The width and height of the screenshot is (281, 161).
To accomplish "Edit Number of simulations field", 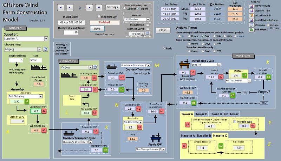I will (x=71, y=32).
